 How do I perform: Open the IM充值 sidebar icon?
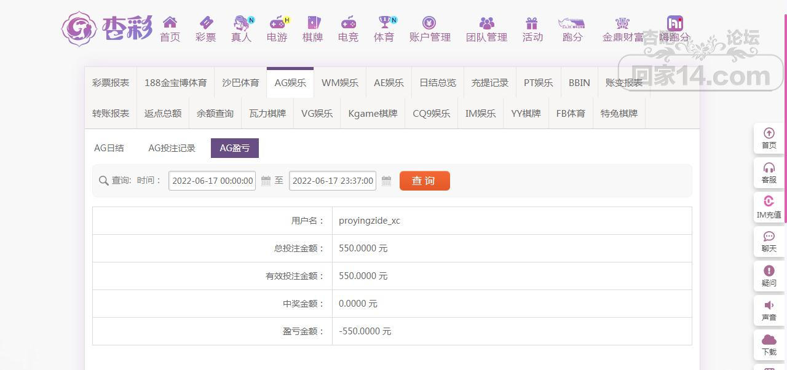[769, 202]
